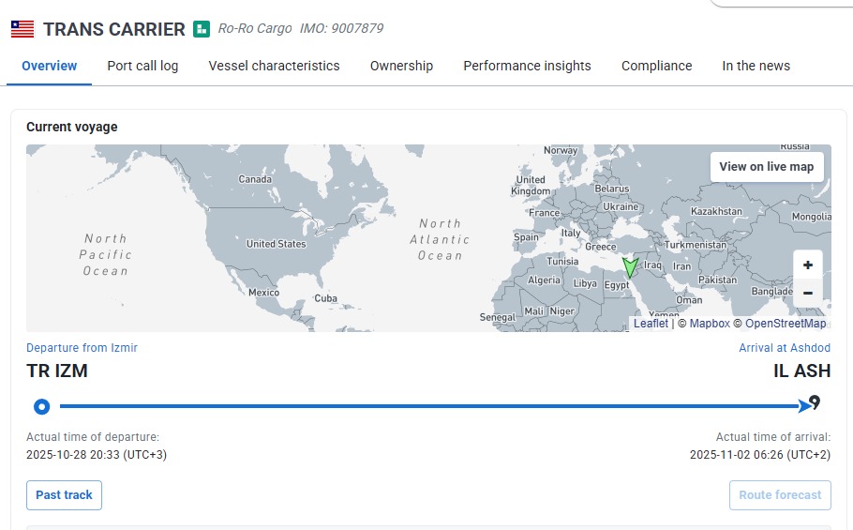Click the Route forecast button

779,495
